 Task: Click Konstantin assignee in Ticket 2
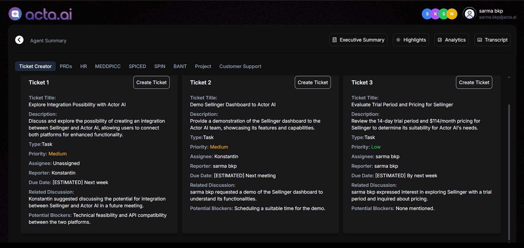(x=226, y=157)
